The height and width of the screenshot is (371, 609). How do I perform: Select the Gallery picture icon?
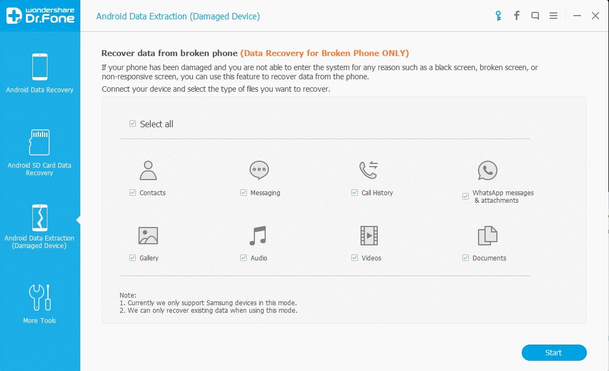pos(147,236)
